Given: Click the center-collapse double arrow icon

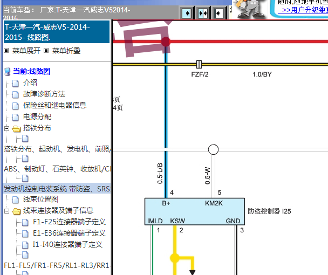Looking at the screenshot, I should [203, 13].
